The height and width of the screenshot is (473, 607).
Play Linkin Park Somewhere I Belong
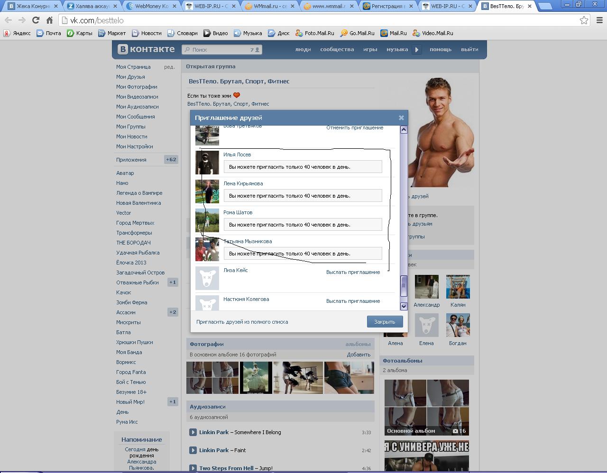193,432
